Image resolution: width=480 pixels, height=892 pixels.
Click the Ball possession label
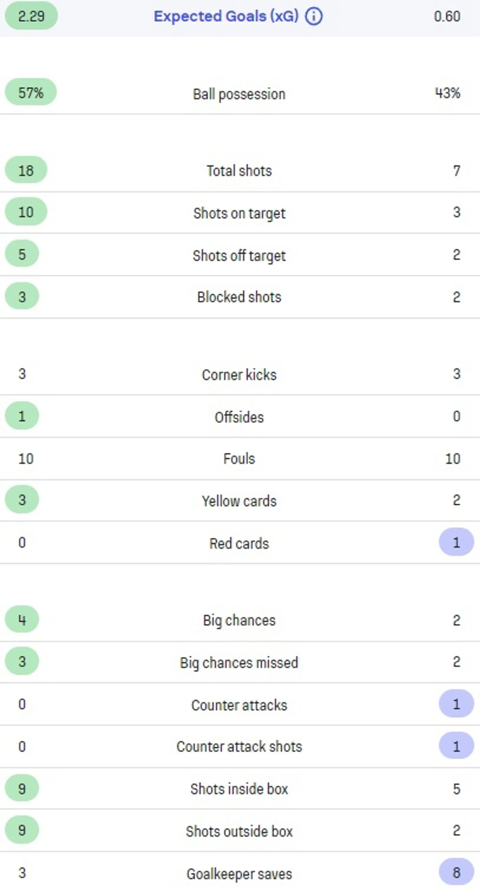coord(239,94)
